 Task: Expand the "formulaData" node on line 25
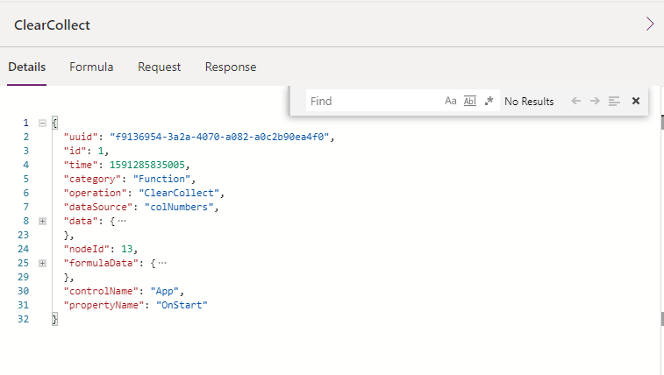42,263
